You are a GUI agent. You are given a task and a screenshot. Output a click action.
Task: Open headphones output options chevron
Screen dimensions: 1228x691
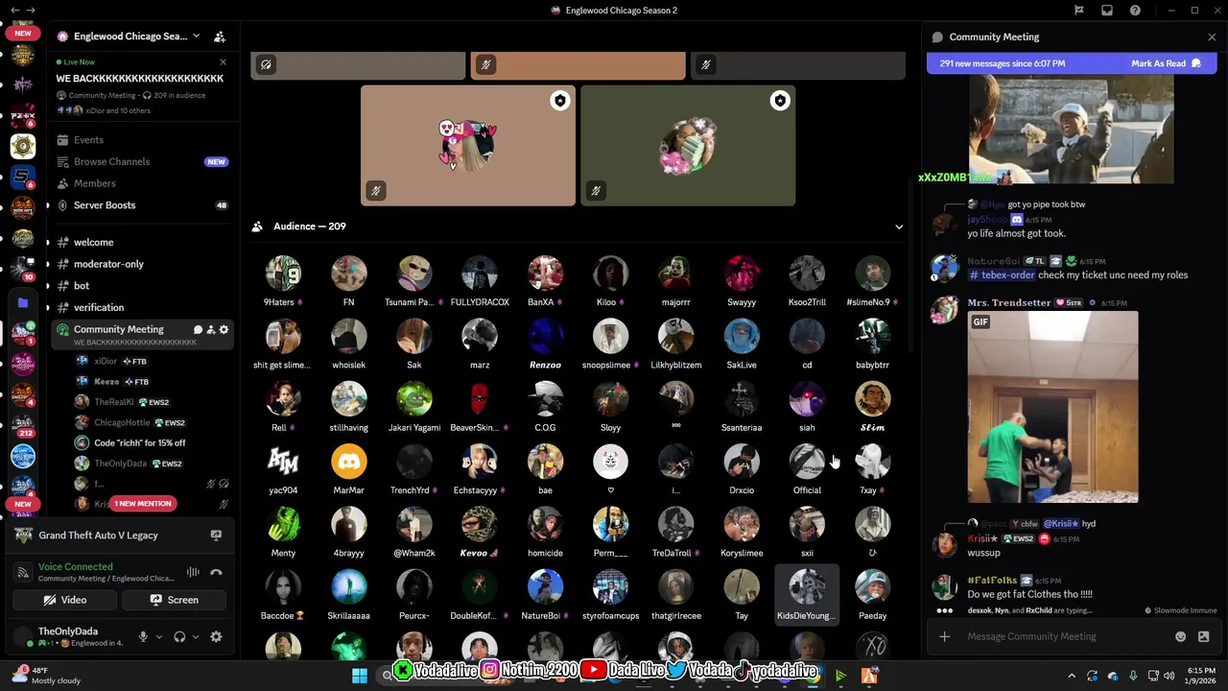[x=196, y=636]
